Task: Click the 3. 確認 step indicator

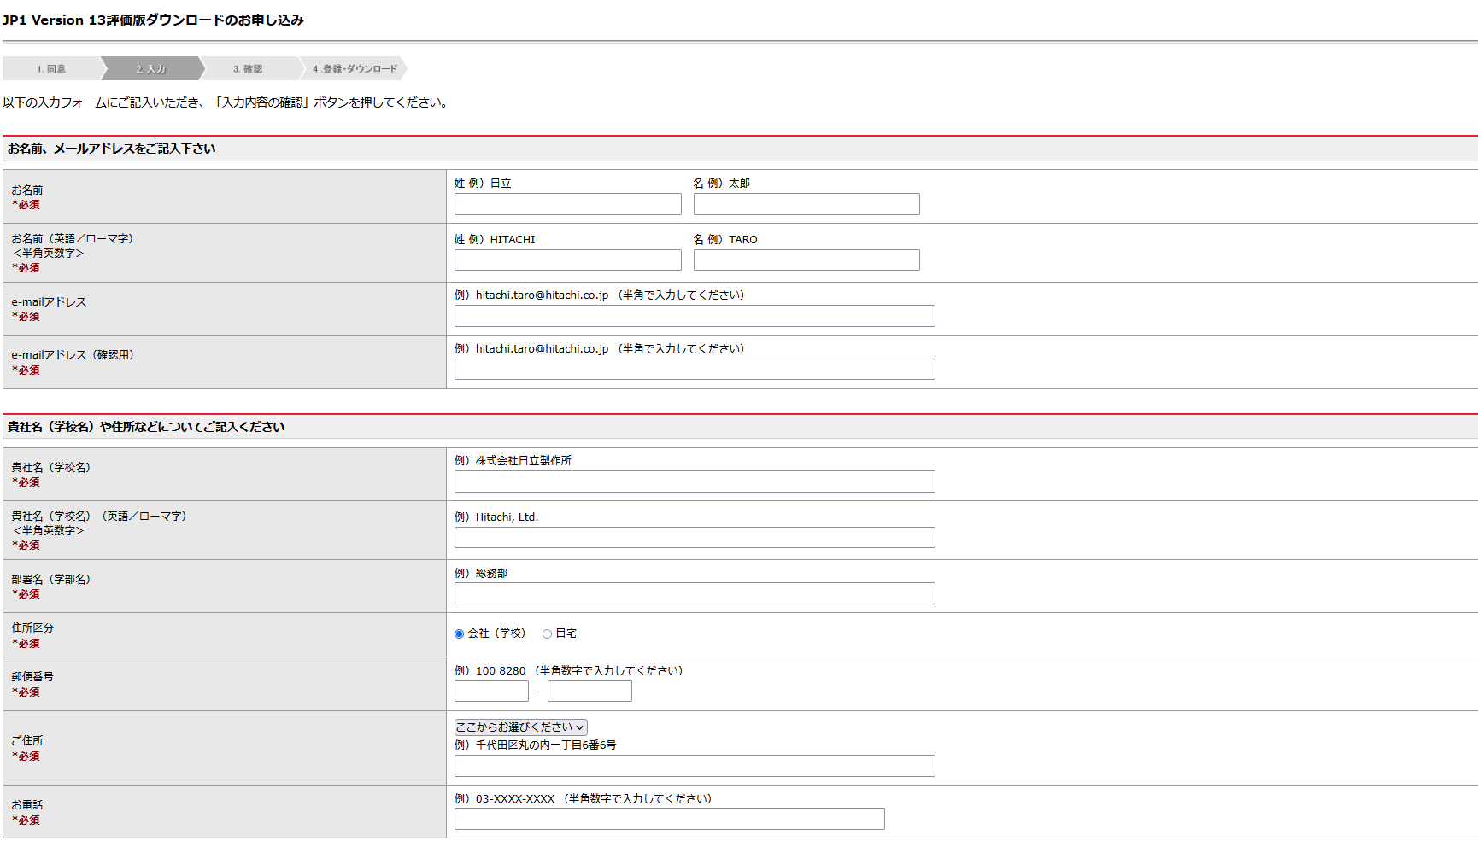Action: point(248,68)
